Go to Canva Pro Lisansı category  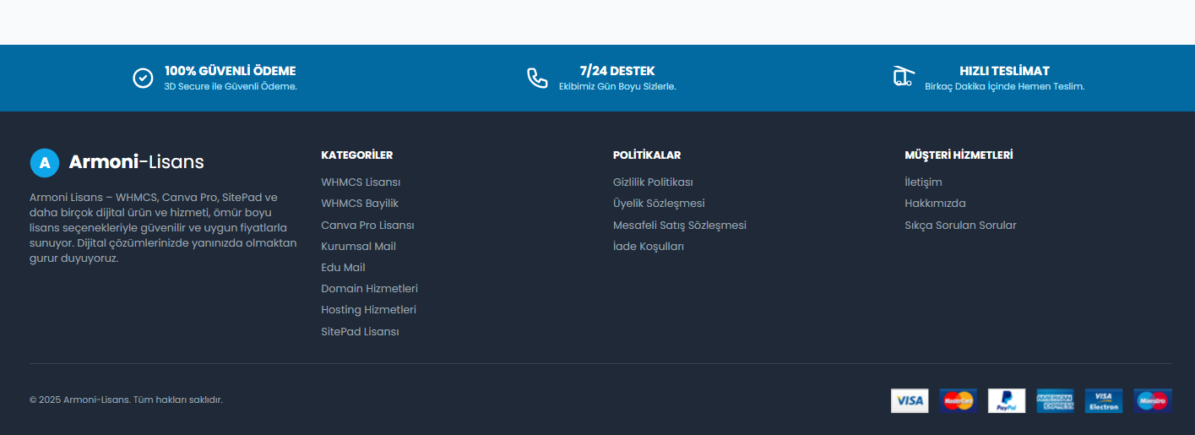tap(367, 226)
